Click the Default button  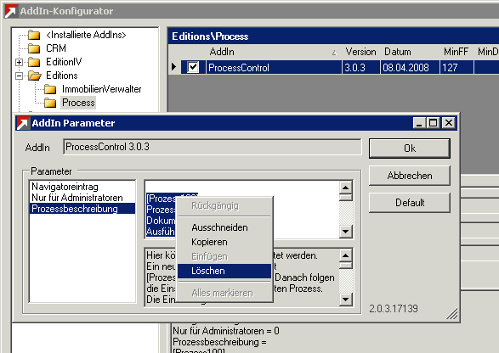click(410, 203)
